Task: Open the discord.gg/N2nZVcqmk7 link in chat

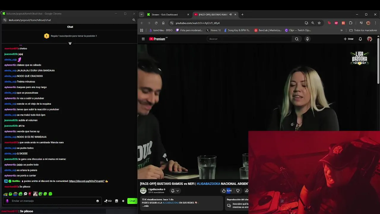Action: point(87,181)
